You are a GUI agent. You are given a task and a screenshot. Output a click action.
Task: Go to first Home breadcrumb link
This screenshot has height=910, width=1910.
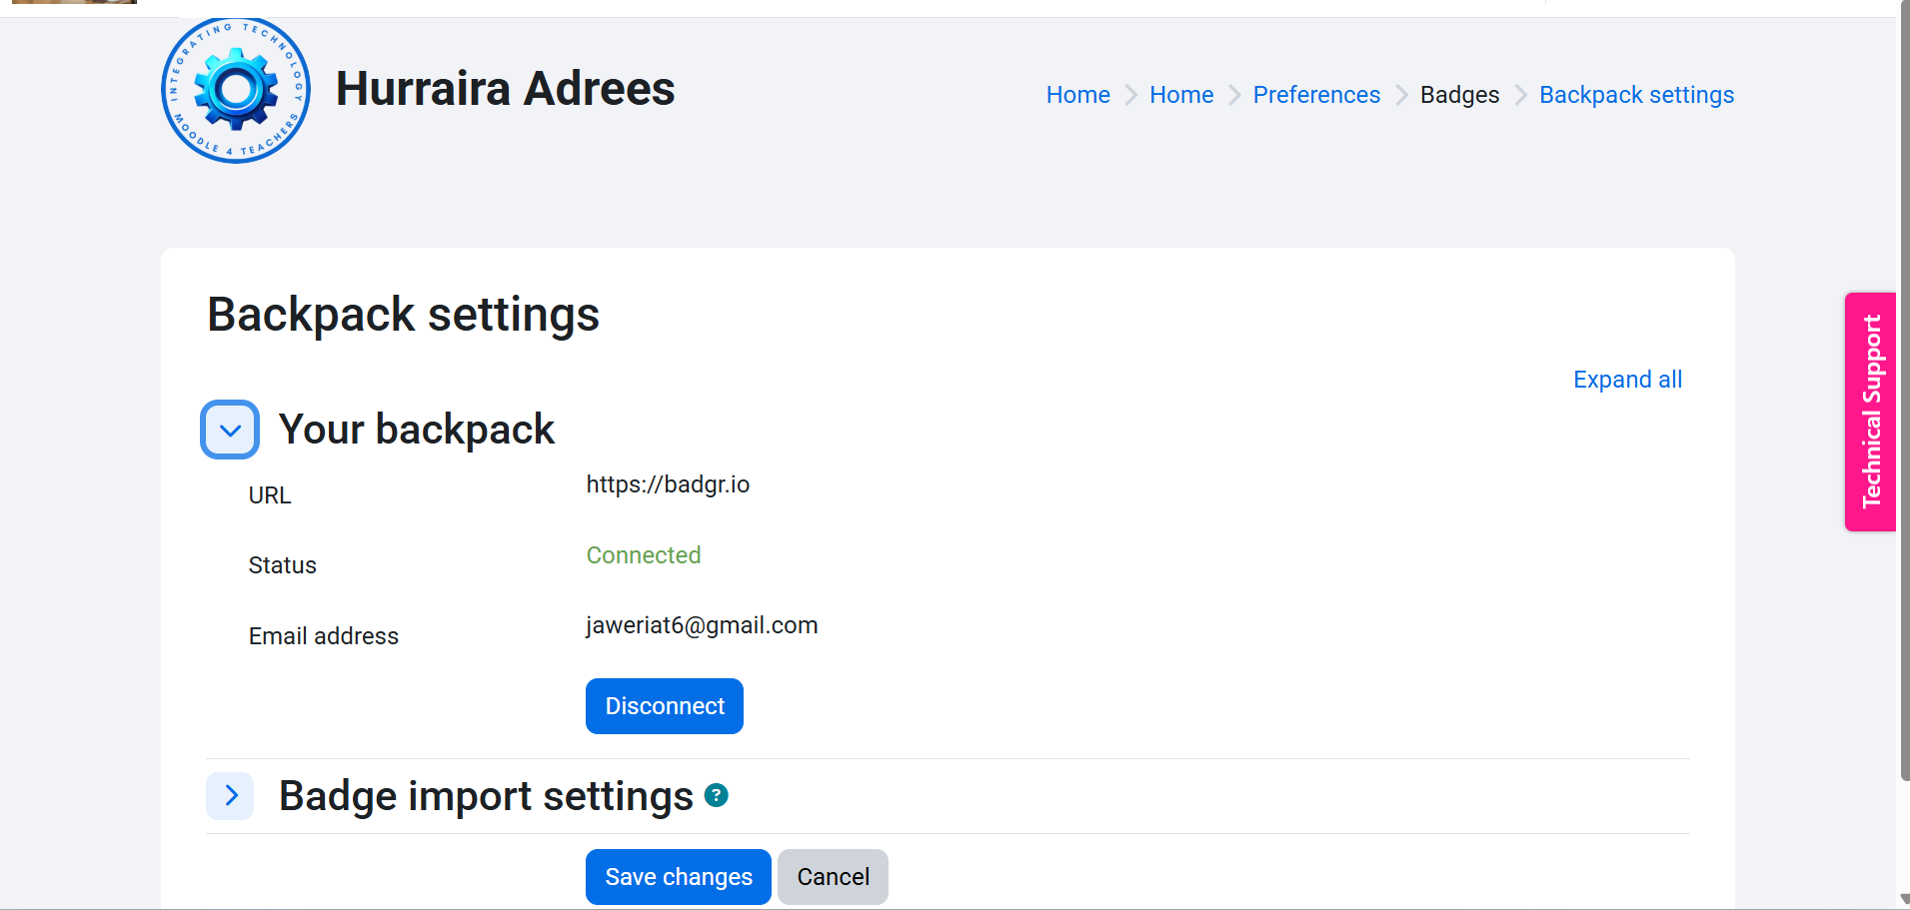pos(1078,95)
